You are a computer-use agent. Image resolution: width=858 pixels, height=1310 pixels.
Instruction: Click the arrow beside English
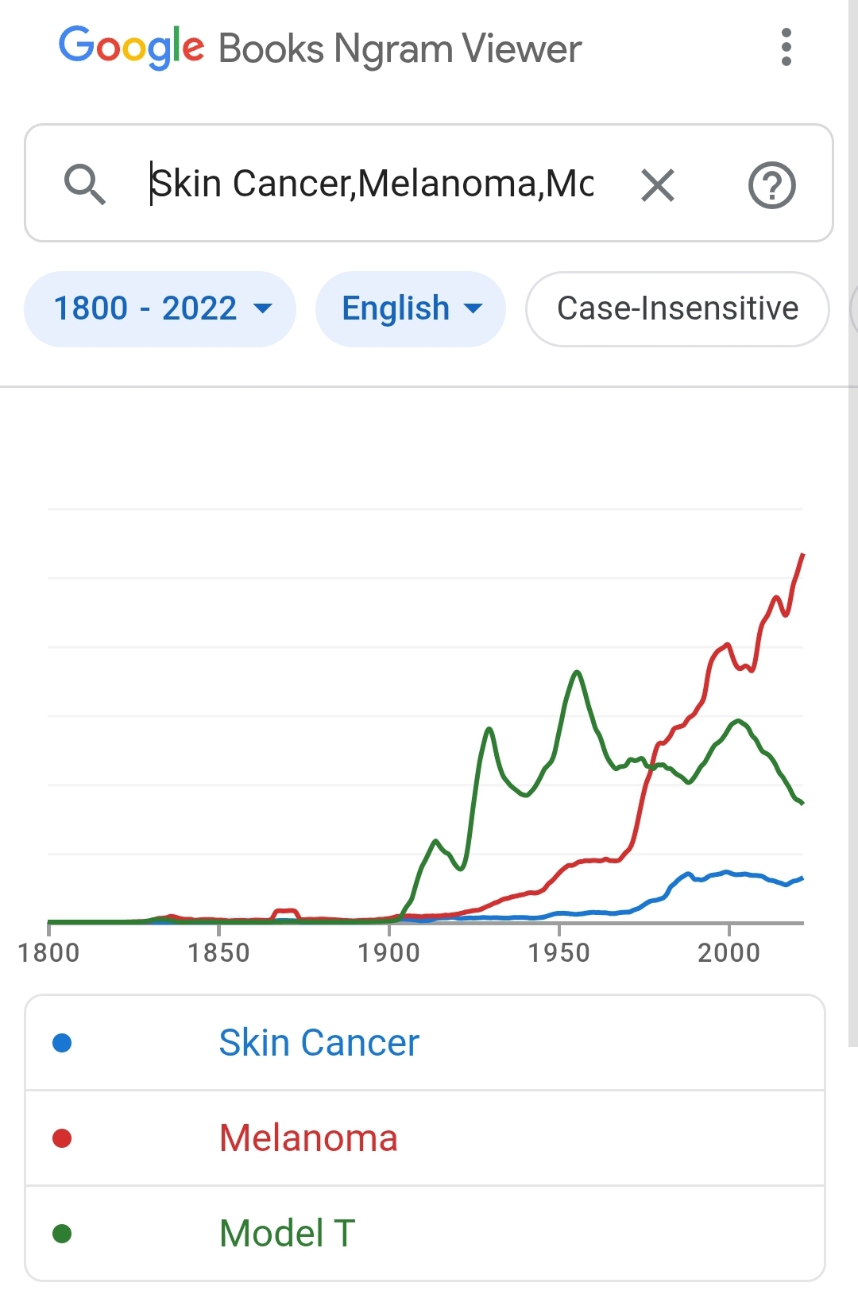473,308
